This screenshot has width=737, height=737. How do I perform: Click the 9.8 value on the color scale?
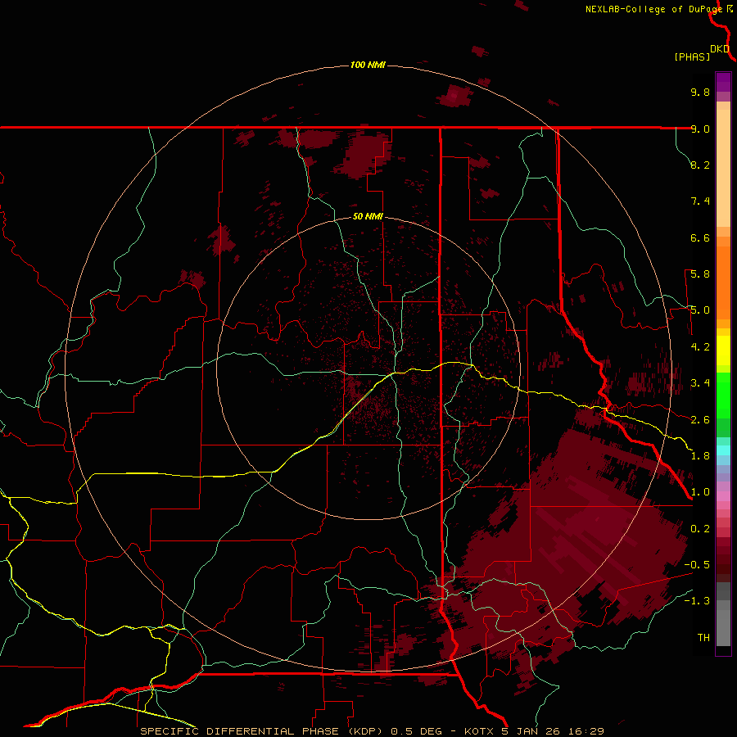[x=700, y=92]
